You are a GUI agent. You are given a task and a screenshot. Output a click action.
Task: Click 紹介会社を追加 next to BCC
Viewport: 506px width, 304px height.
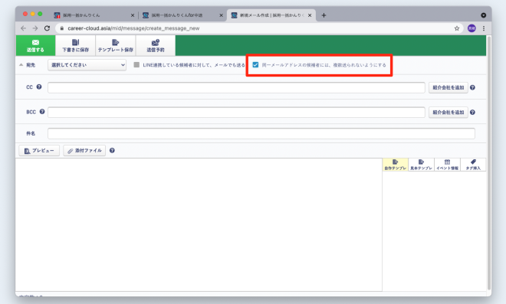[x=449, y=113]
